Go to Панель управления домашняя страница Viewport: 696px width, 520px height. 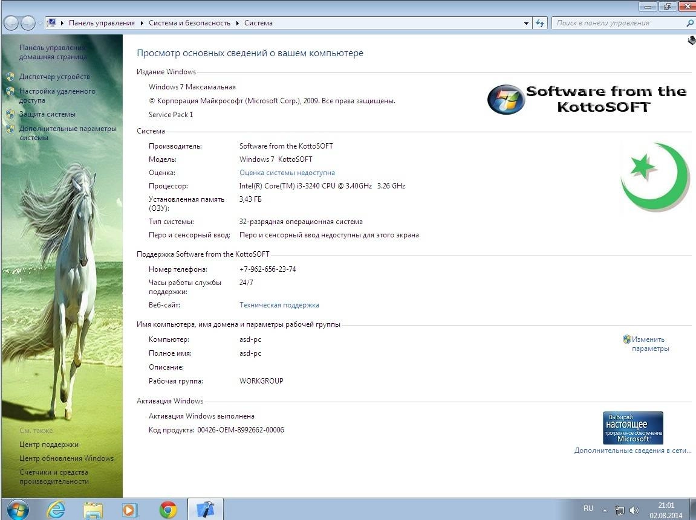(x=53, y=52)
